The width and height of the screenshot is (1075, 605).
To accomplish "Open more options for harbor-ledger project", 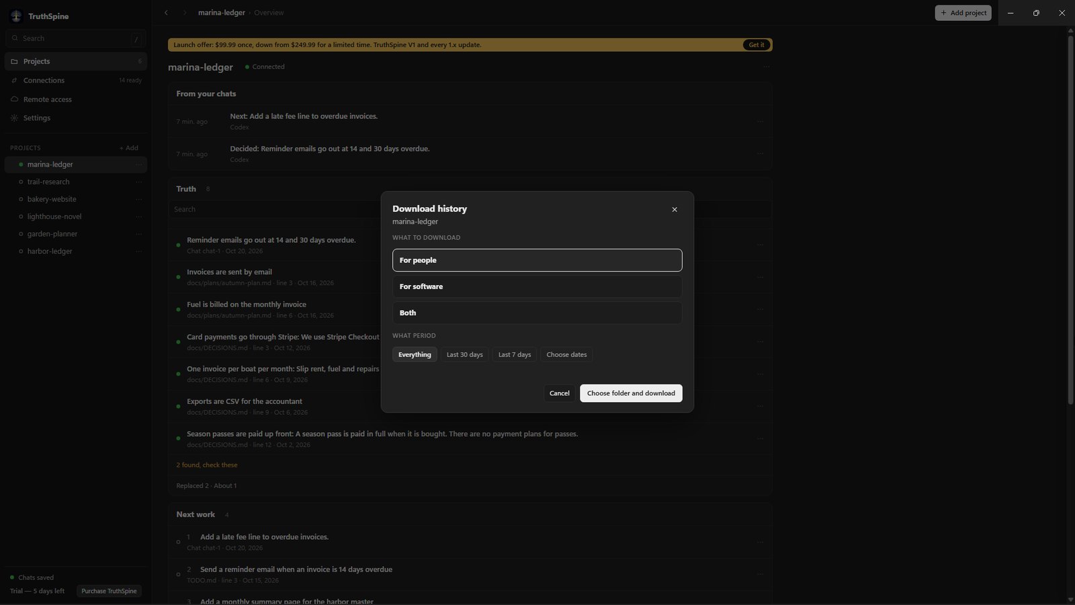I will [x=139, y=251].
